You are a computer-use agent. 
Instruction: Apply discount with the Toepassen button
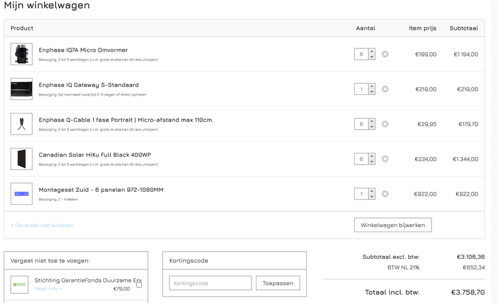tap(278, 283)
